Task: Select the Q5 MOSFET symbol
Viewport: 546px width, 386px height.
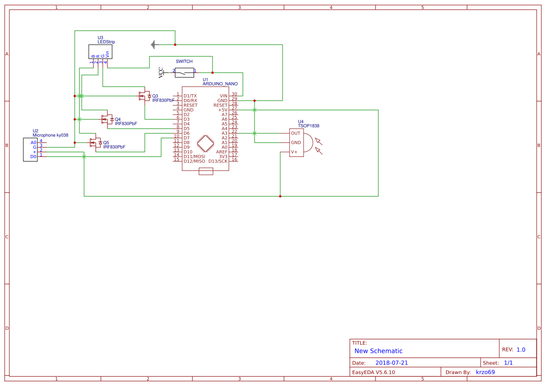Action: [x=96, y=143]
